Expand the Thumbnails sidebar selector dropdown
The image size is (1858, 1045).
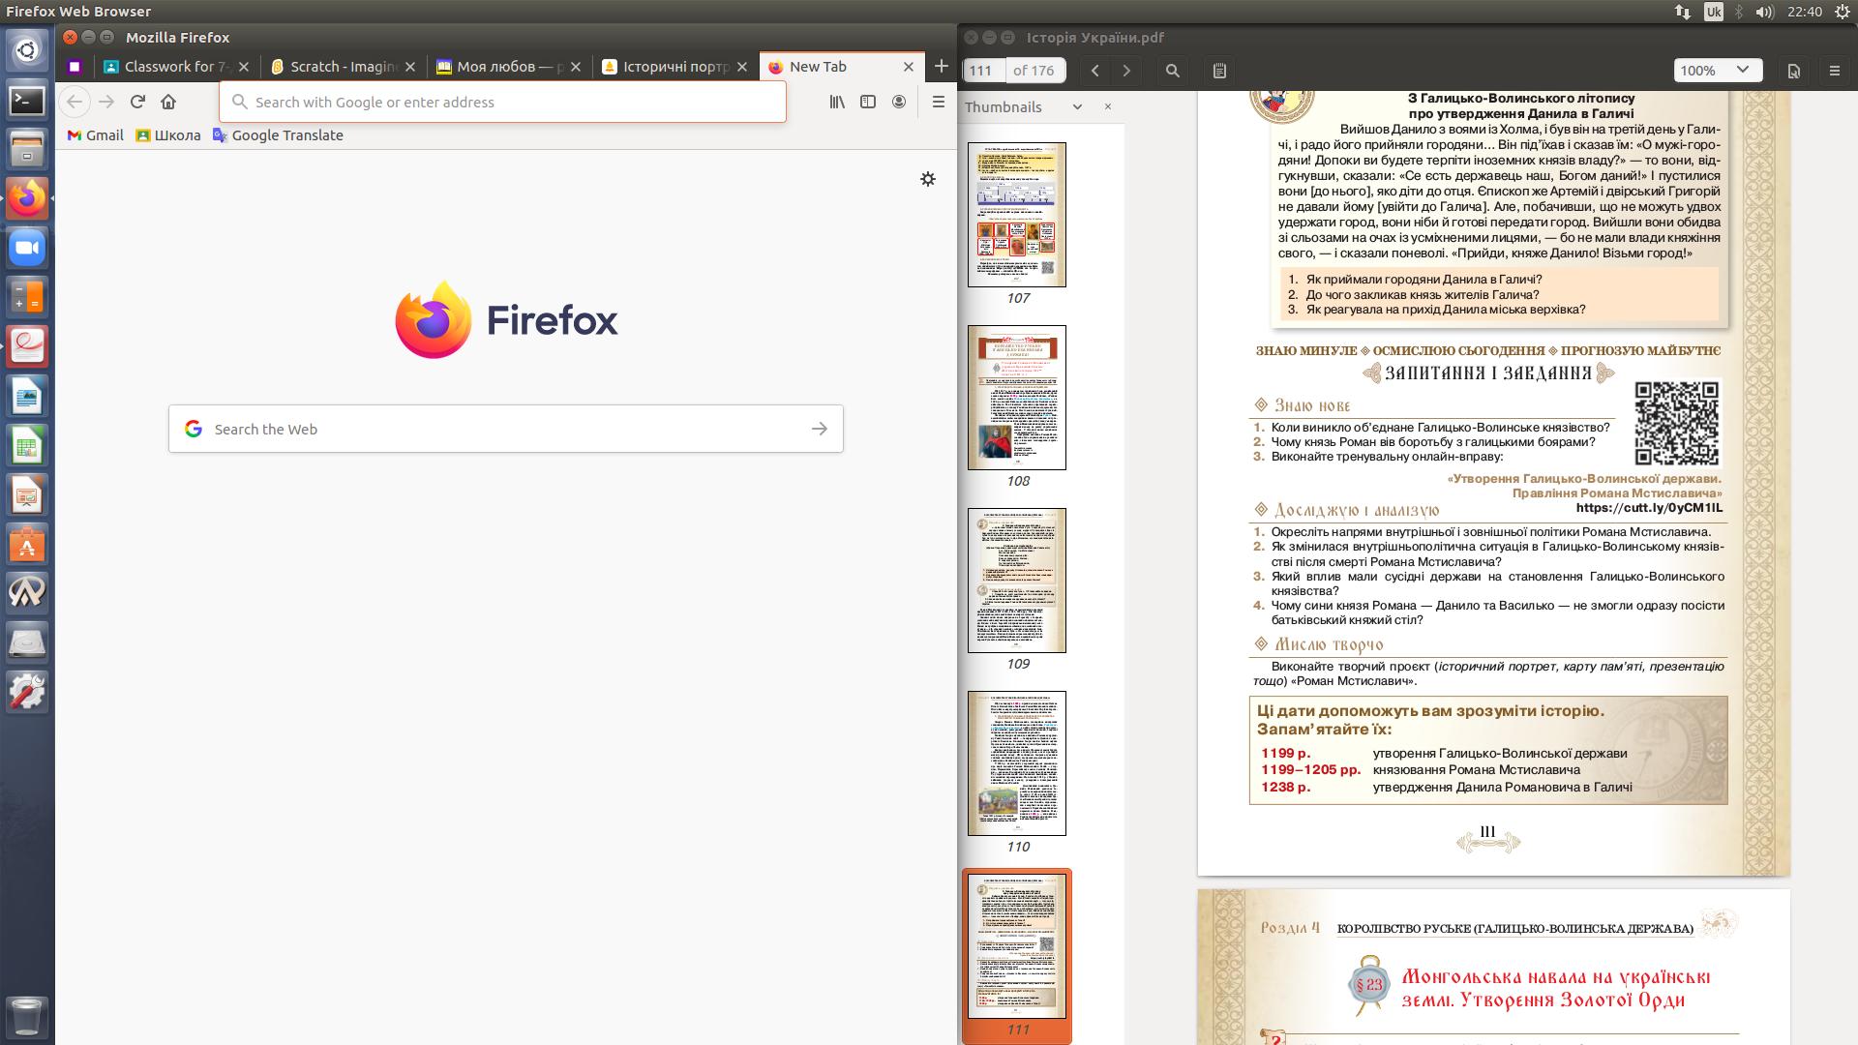click(1077, 107)
